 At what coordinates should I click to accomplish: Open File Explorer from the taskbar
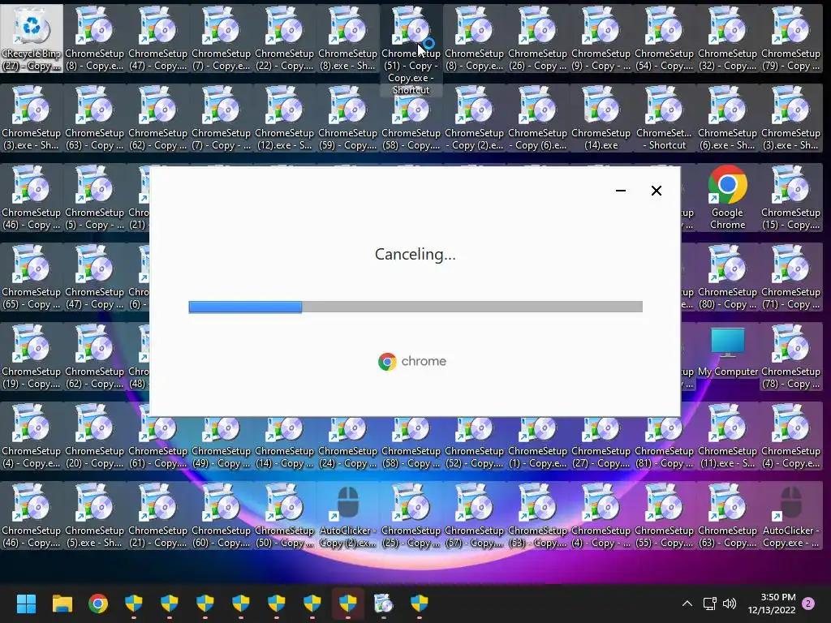(x=62, y=604)
